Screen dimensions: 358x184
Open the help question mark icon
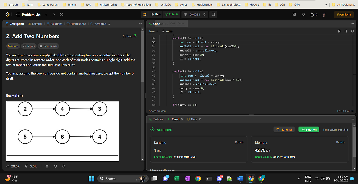(64, 166)
